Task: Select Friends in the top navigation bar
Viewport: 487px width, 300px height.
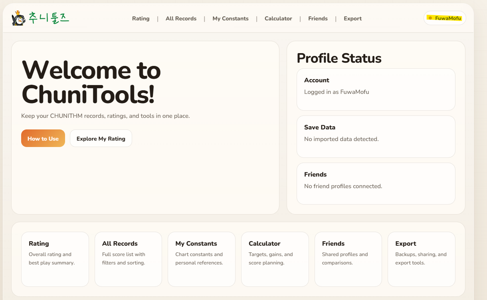Action: point(318,18)
